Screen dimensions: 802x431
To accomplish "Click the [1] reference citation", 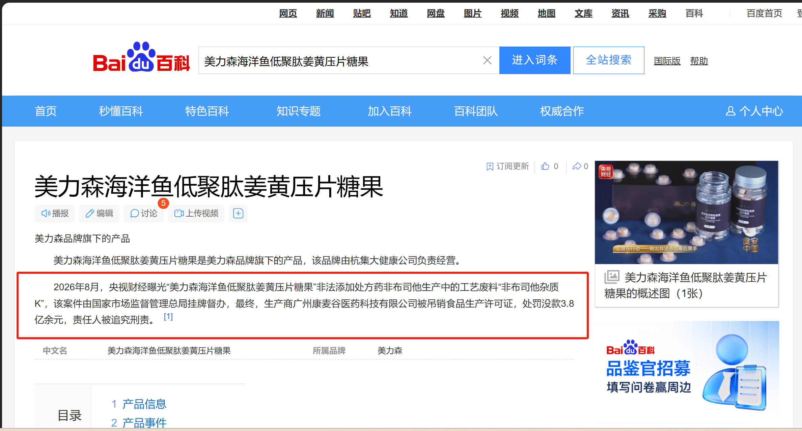I will pos(168,317).
